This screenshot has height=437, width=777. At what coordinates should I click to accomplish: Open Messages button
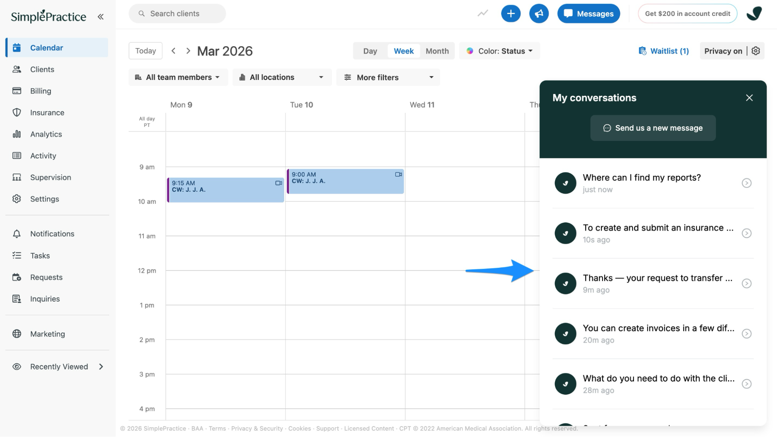coord(588,14)
